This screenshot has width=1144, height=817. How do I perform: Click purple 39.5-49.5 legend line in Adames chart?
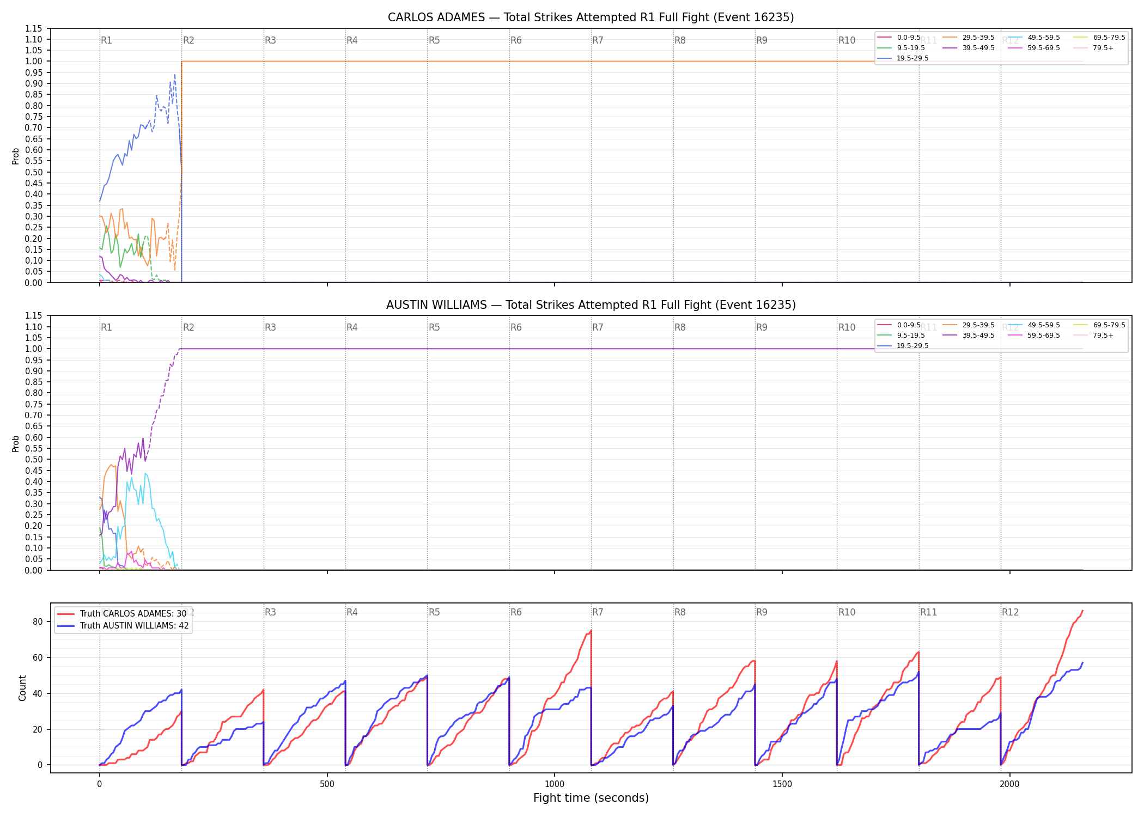click(x=950, y=48)
